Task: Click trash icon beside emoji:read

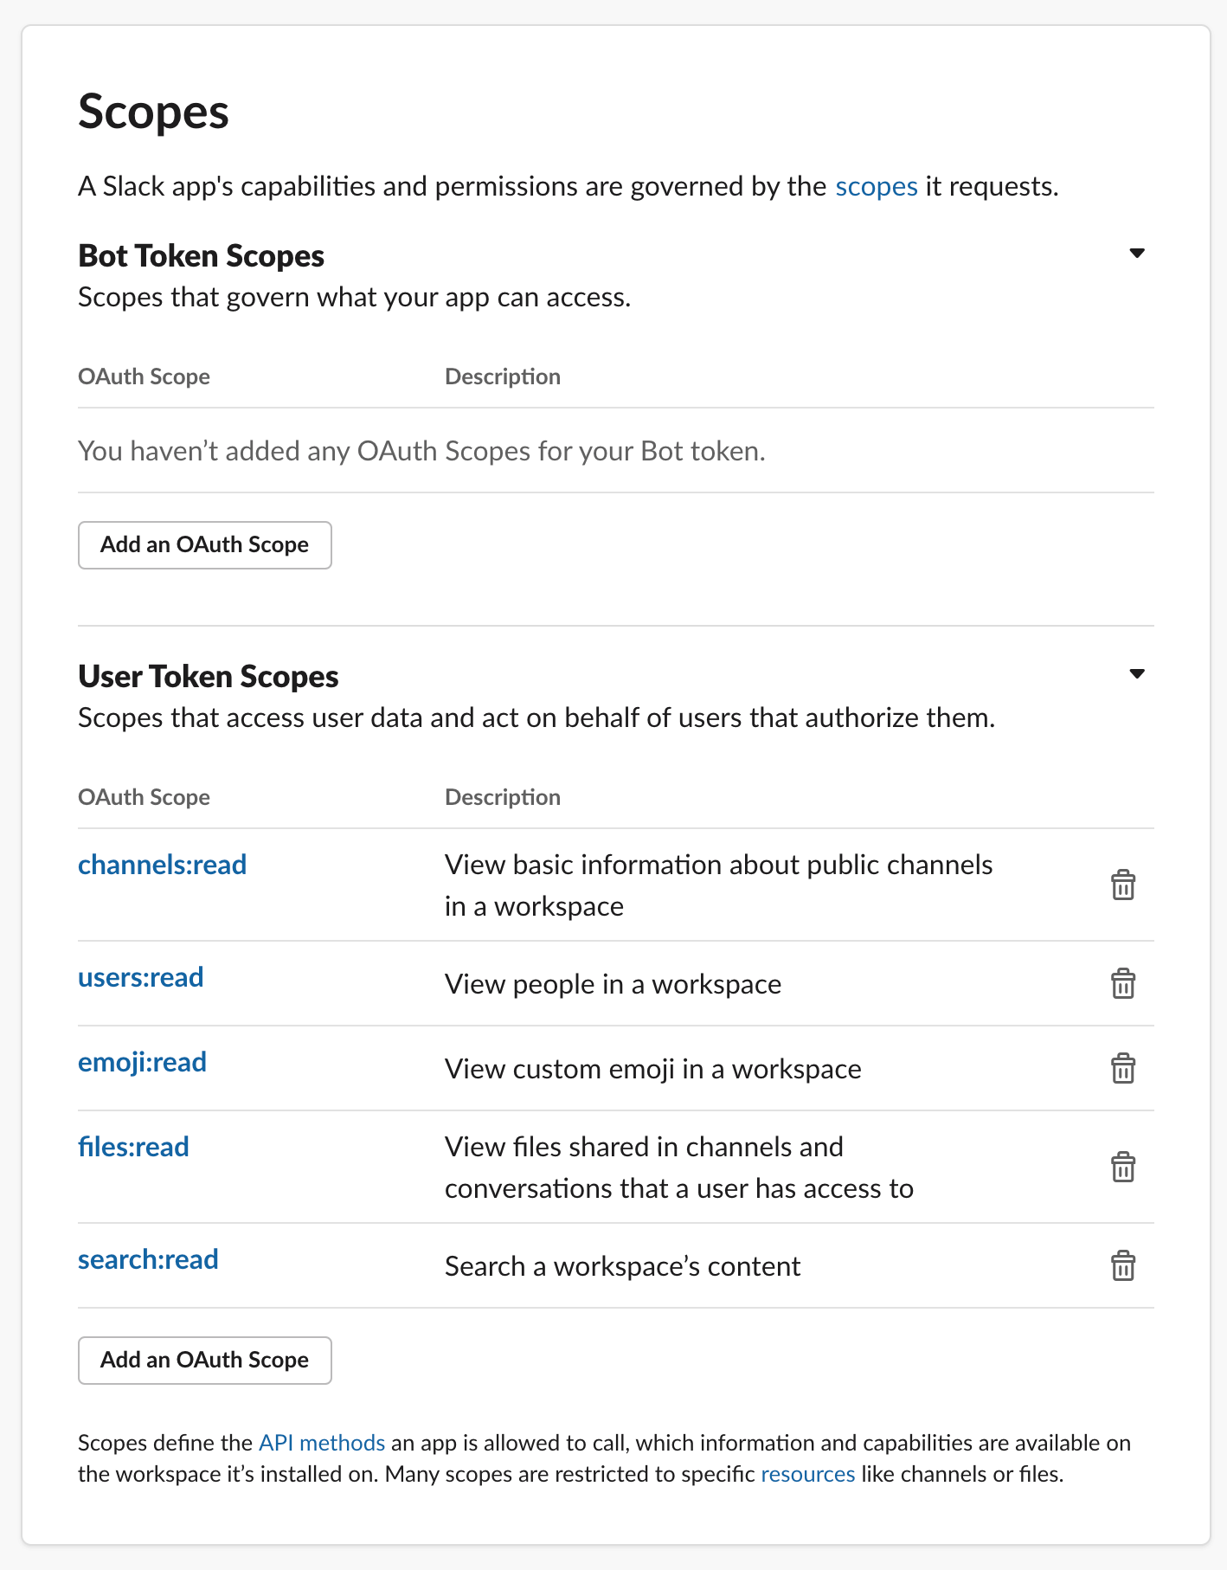Action: point(1122,1069)
